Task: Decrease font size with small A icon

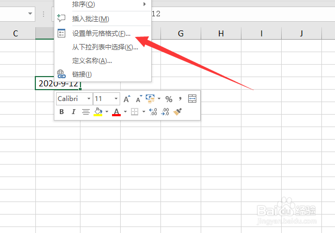Action: (139, 99)
